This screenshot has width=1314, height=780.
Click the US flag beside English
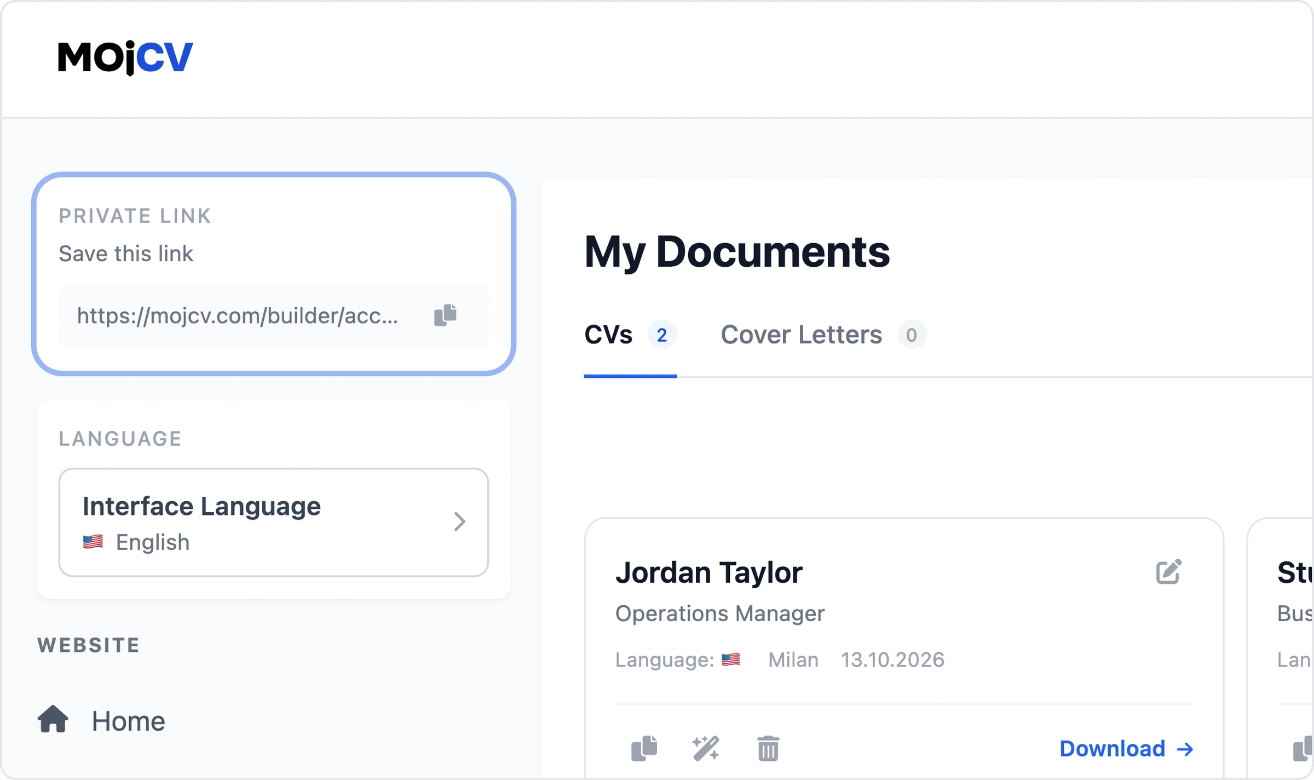click(93, 542)
